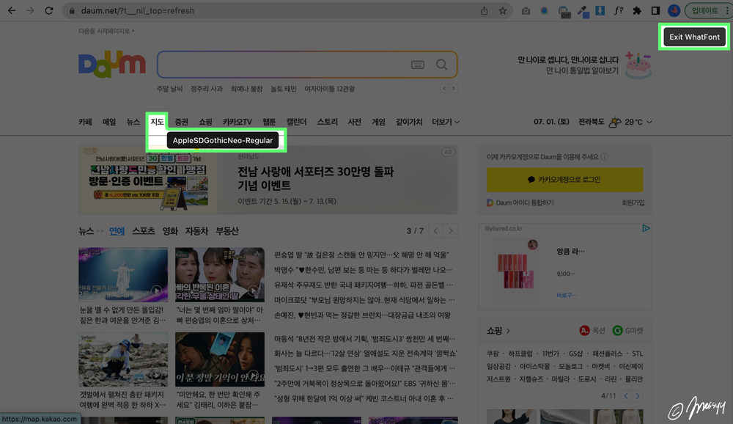Switch to the 자동차 news tab
Screen dimensions: 733x424
click(196, 231)
